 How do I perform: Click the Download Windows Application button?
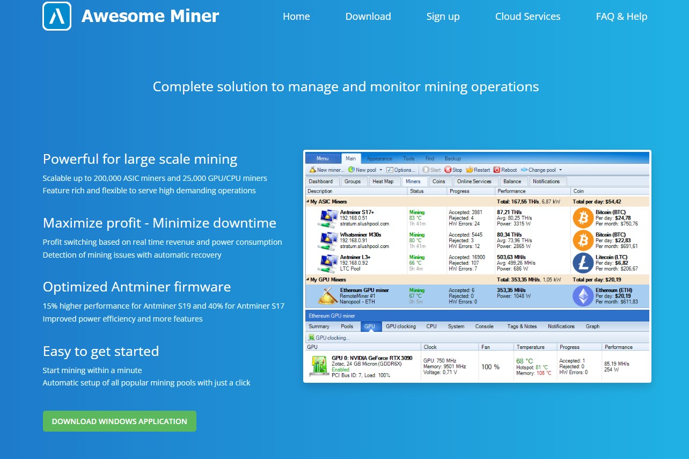[x=120, y=421]
